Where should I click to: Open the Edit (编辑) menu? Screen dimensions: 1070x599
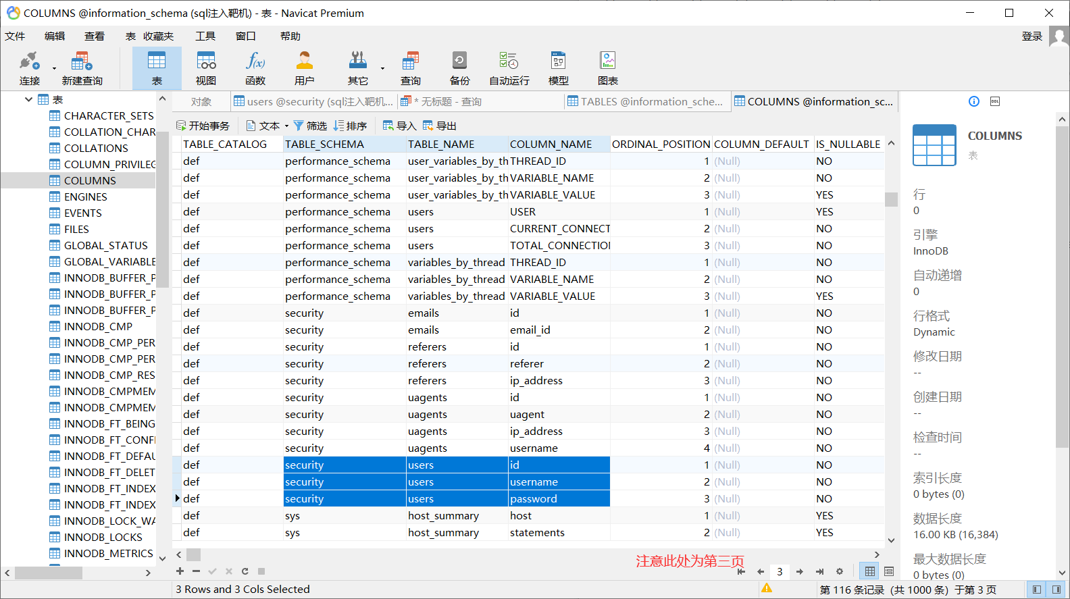click(55, 36)
